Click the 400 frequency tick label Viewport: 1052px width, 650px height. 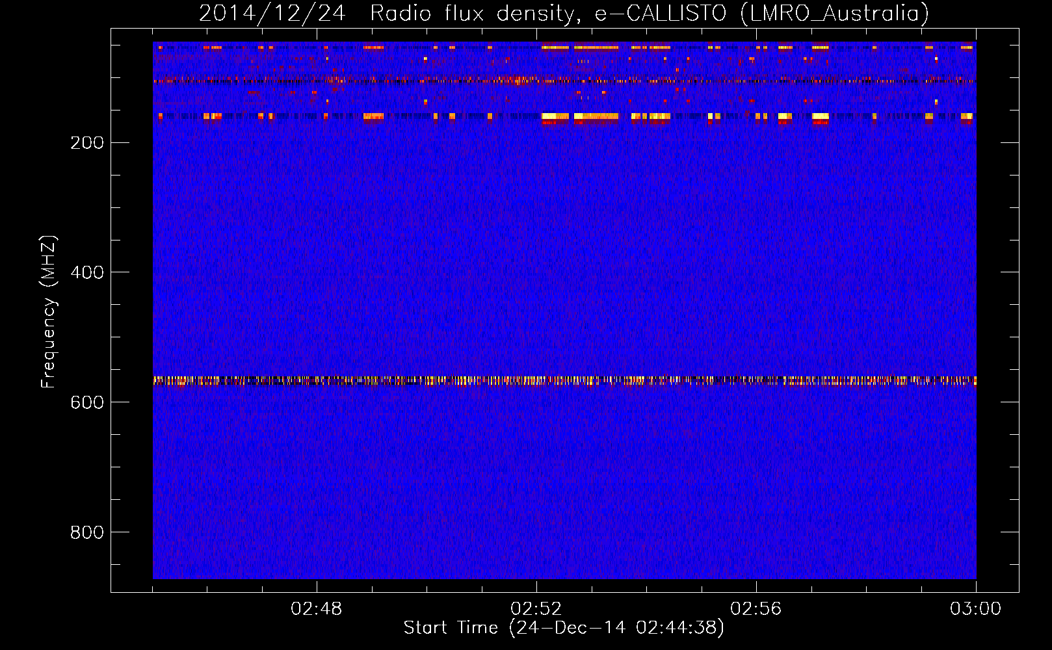click(x=87, y=272)
